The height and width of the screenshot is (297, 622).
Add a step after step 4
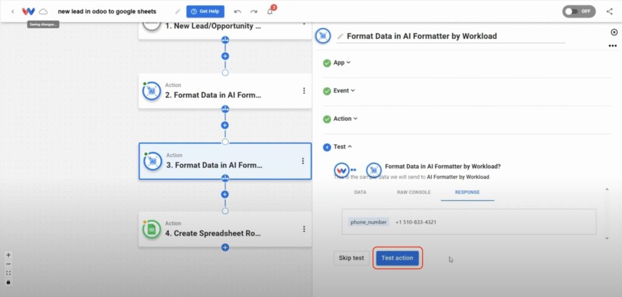click(x=225, y=247)
